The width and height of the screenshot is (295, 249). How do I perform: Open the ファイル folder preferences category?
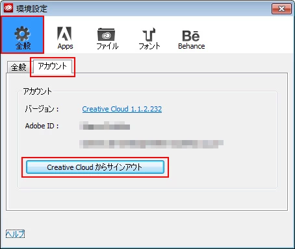click(x=107, y=38)
